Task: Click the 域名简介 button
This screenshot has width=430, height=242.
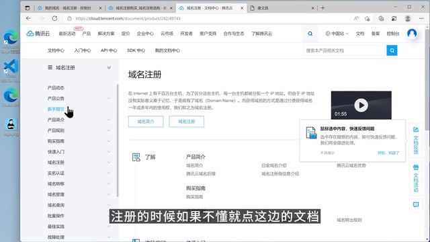Action: 146,122
